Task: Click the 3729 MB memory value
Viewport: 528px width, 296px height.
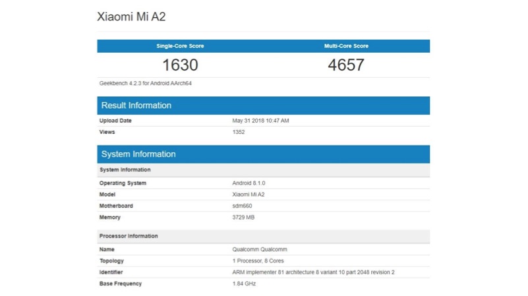Action: point(243,217)
